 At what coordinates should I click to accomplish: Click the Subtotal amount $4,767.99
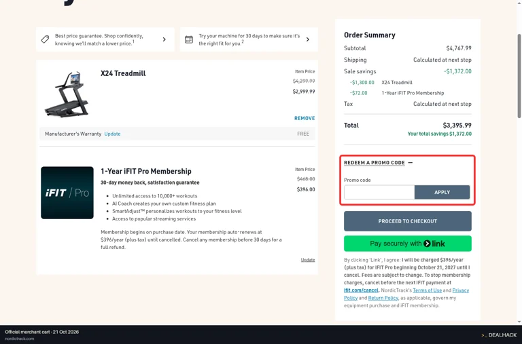coord(459,48)
